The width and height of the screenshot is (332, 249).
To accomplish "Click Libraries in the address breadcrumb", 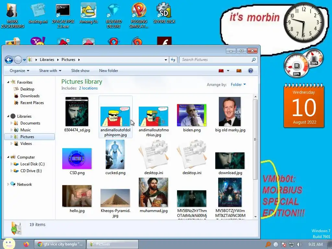I will pyautogui.click(x=47, y=60).
